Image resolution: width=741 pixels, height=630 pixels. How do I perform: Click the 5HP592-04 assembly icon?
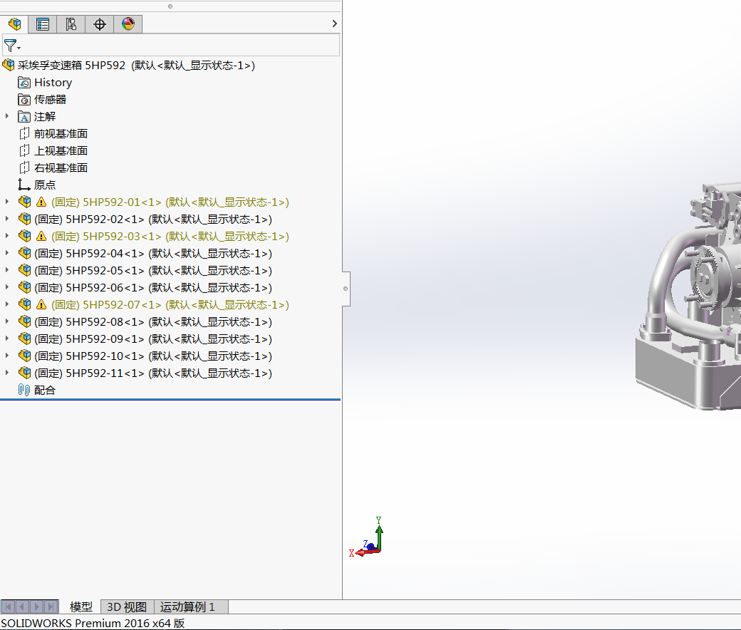click(24, 253)
